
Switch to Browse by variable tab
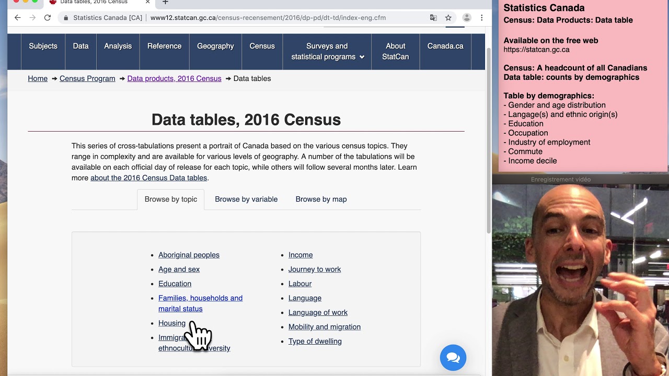(246, 199)
